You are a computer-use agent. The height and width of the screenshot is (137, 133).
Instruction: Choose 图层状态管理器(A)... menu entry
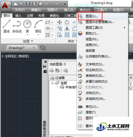[x=102, y=22]
